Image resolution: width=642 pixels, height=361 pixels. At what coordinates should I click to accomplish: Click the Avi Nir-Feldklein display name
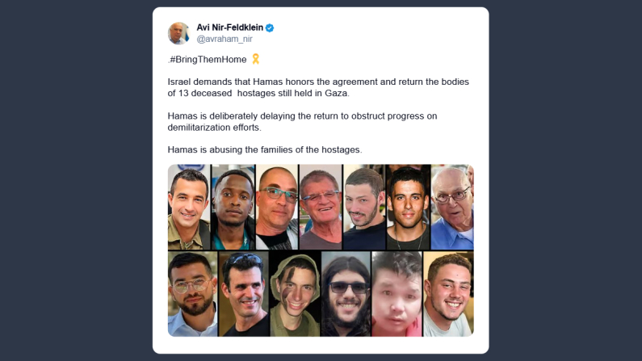point(229,27)
